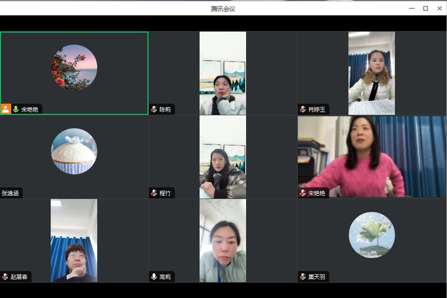Open 陈莉's video feed

(223, 73)
